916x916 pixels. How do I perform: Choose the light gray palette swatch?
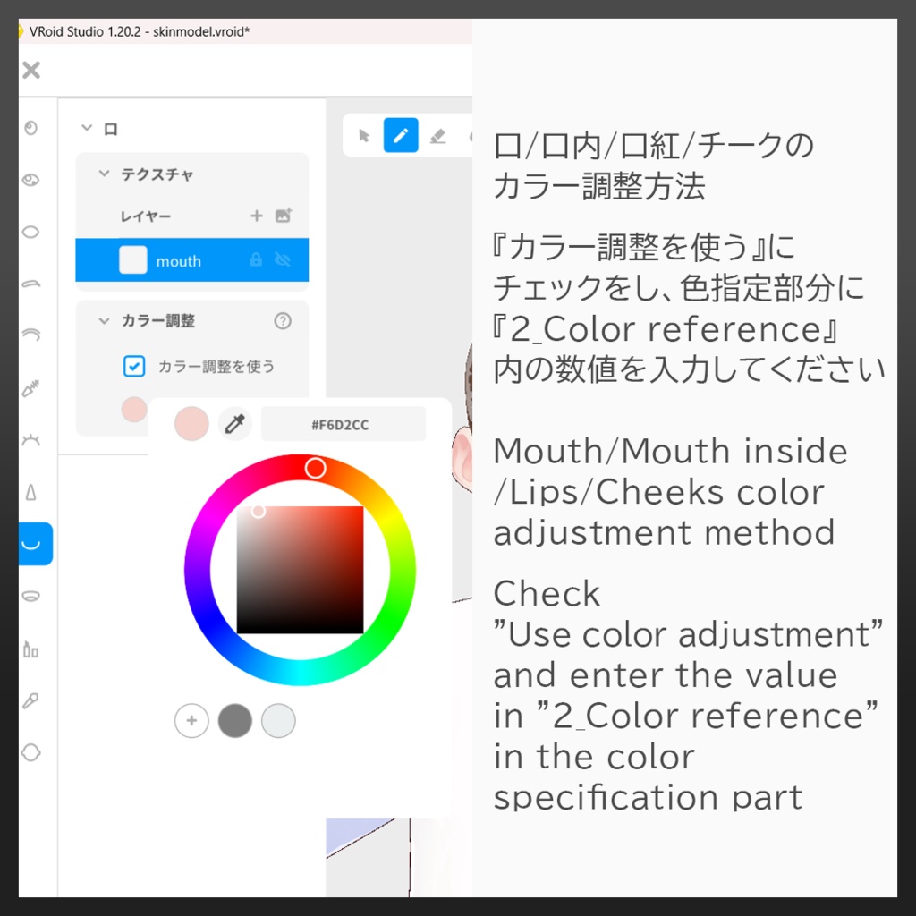click(x=279, y=720)
